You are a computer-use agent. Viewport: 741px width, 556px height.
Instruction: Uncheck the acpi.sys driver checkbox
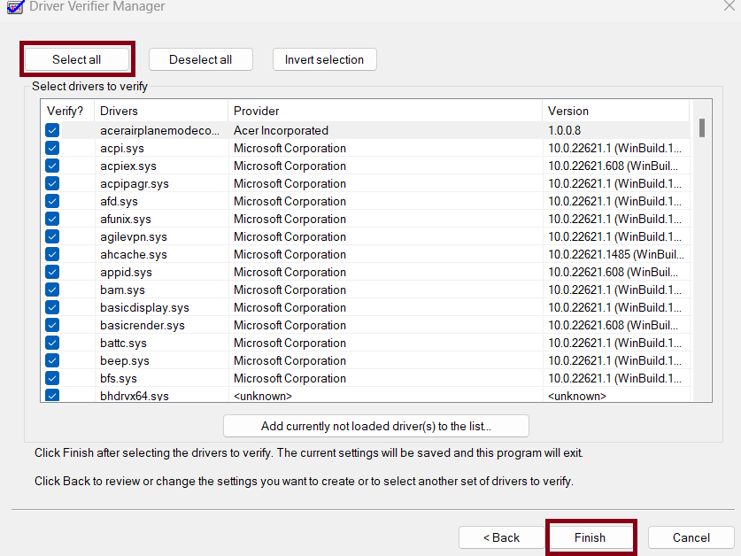(52, 148)
